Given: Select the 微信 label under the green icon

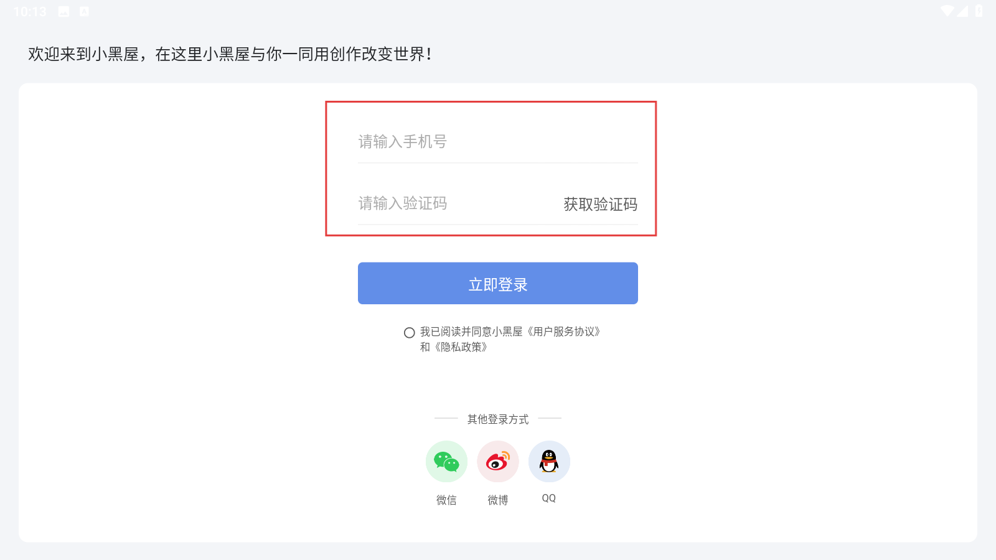Looking at the screenshot, I should click(x=446, y=500).
